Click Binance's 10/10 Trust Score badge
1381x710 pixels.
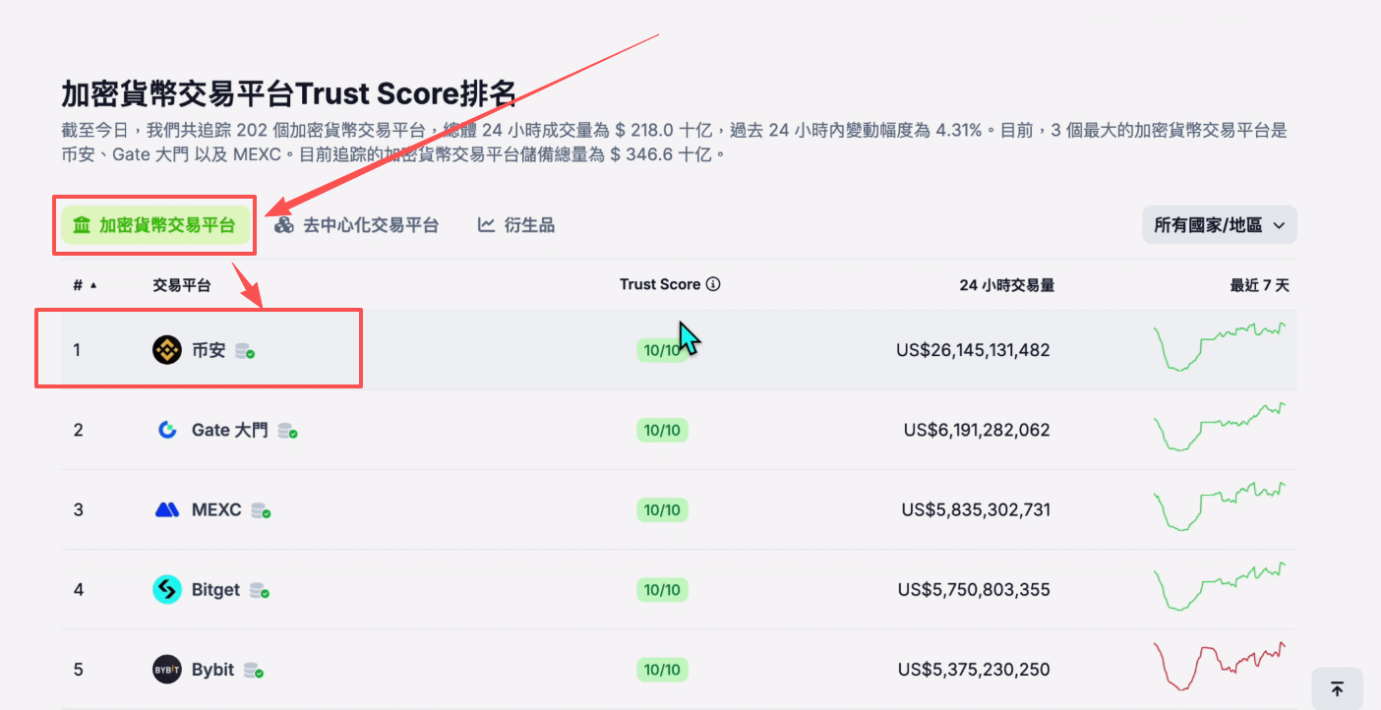coord(661,350)
